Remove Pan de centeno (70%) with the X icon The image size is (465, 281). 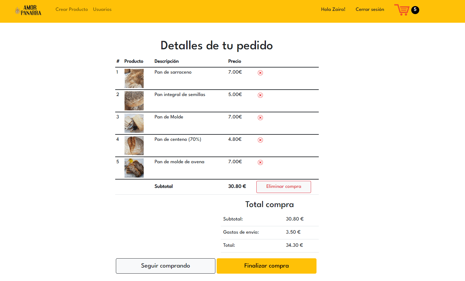pyautogui.click(x=260, y=140)
